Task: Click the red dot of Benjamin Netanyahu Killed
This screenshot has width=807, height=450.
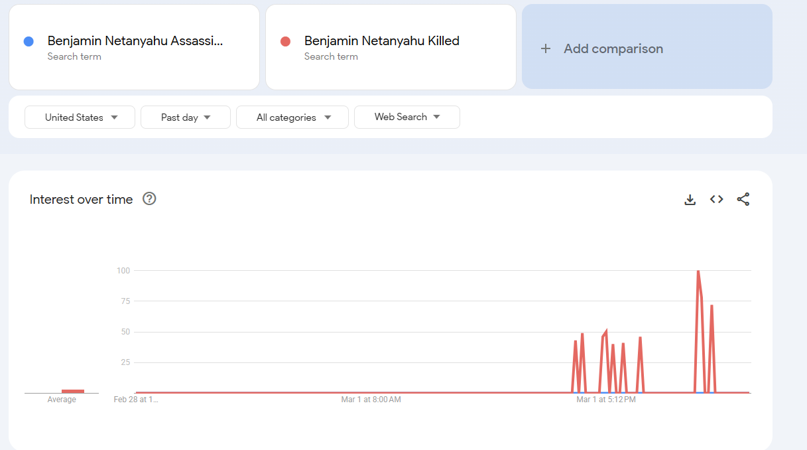Action: 286,41
